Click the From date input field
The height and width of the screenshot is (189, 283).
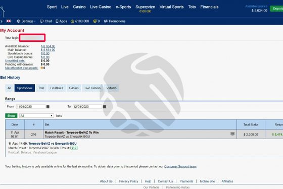[x=31, y=106]
